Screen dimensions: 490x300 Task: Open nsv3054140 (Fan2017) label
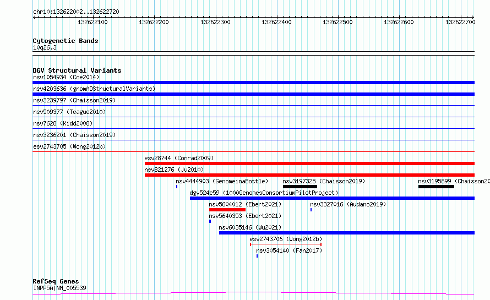289,250
